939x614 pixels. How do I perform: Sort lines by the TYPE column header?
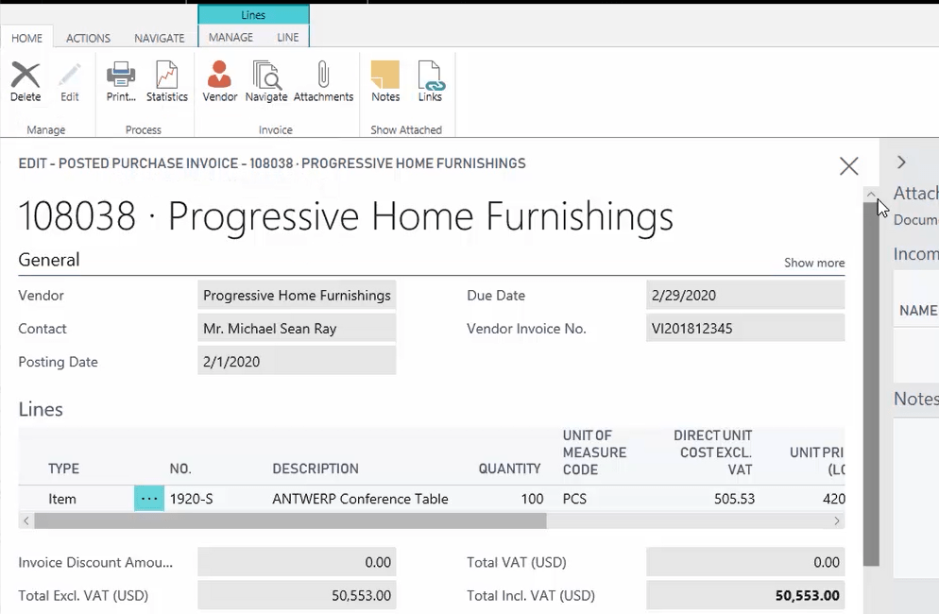(x=63, y=469)
